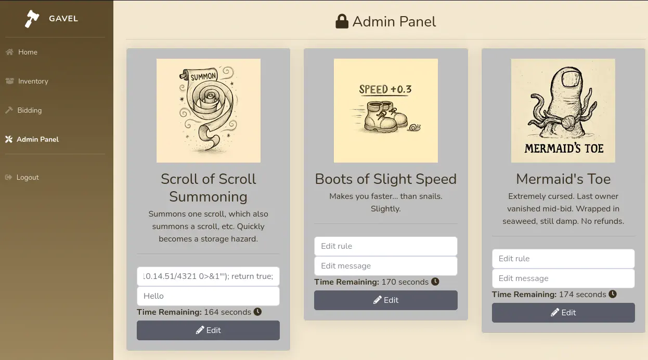Click the Scroll of Scroll Summoning image
This screenshot has width=648, height=360.
pyautogui.click(x=208, y=111)
